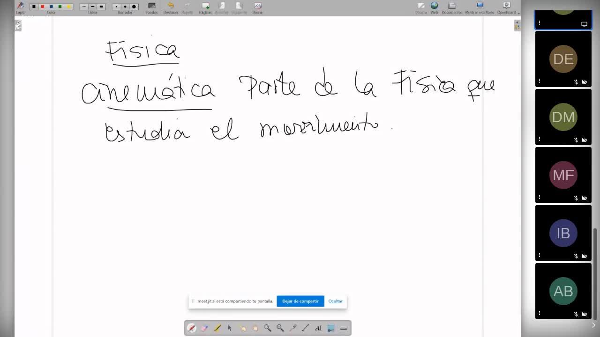Select the DM participant thumbnail
This screenshot has height=337, width=600.
point(563,117)
